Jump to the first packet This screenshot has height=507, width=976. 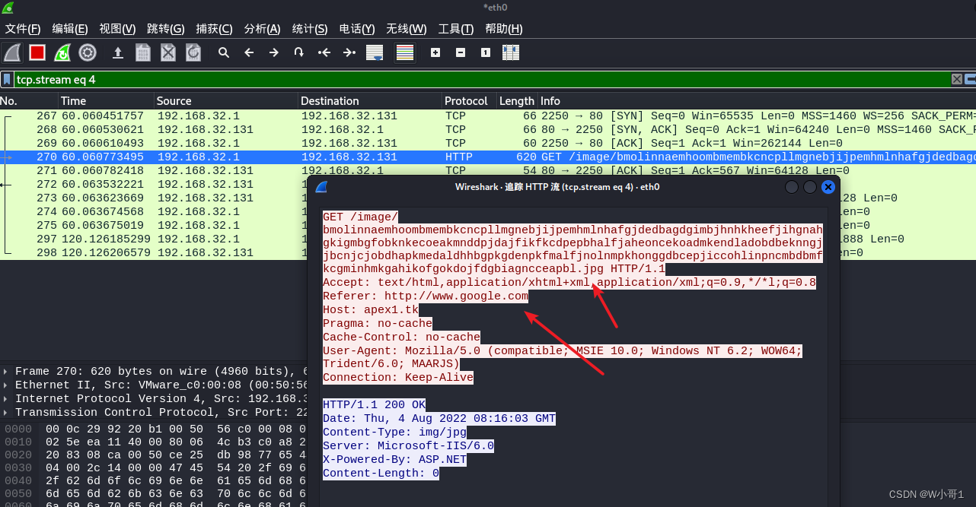[324, 52]
